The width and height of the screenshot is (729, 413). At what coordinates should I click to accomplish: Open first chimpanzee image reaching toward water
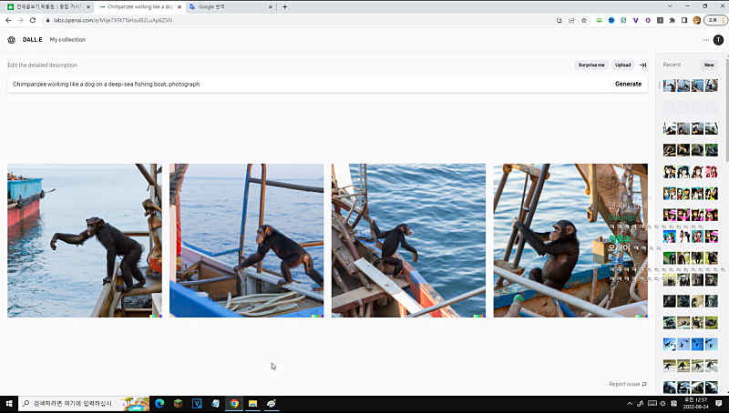click(85, 240)
